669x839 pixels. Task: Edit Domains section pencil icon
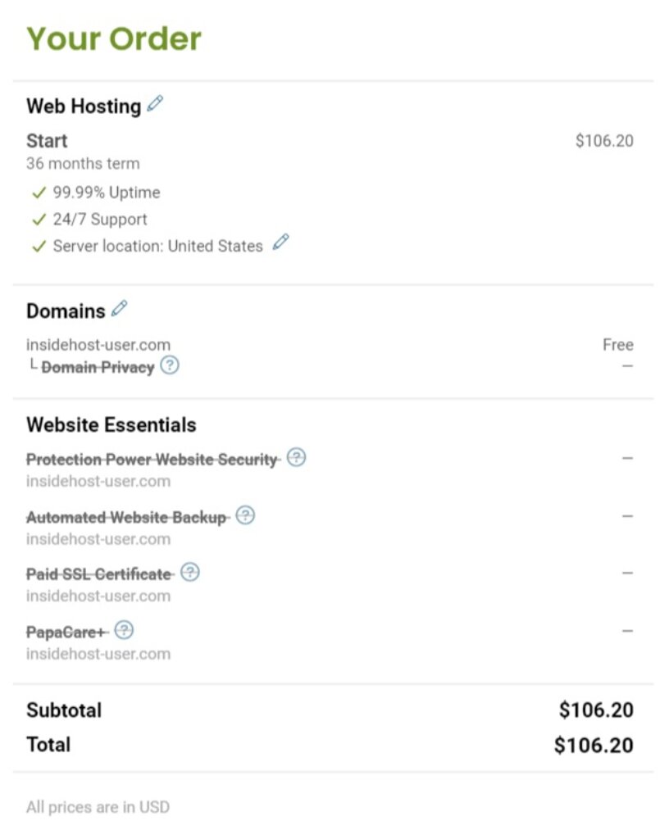(120, 308)
